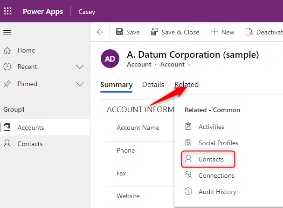This screenshot has height=208, width=283.
Task: Click the Save & Close icon
Action: click(x=155, y=32)
